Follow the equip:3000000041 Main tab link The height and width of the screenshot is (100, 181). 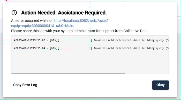pyautogui.click(x=42, y=26)
